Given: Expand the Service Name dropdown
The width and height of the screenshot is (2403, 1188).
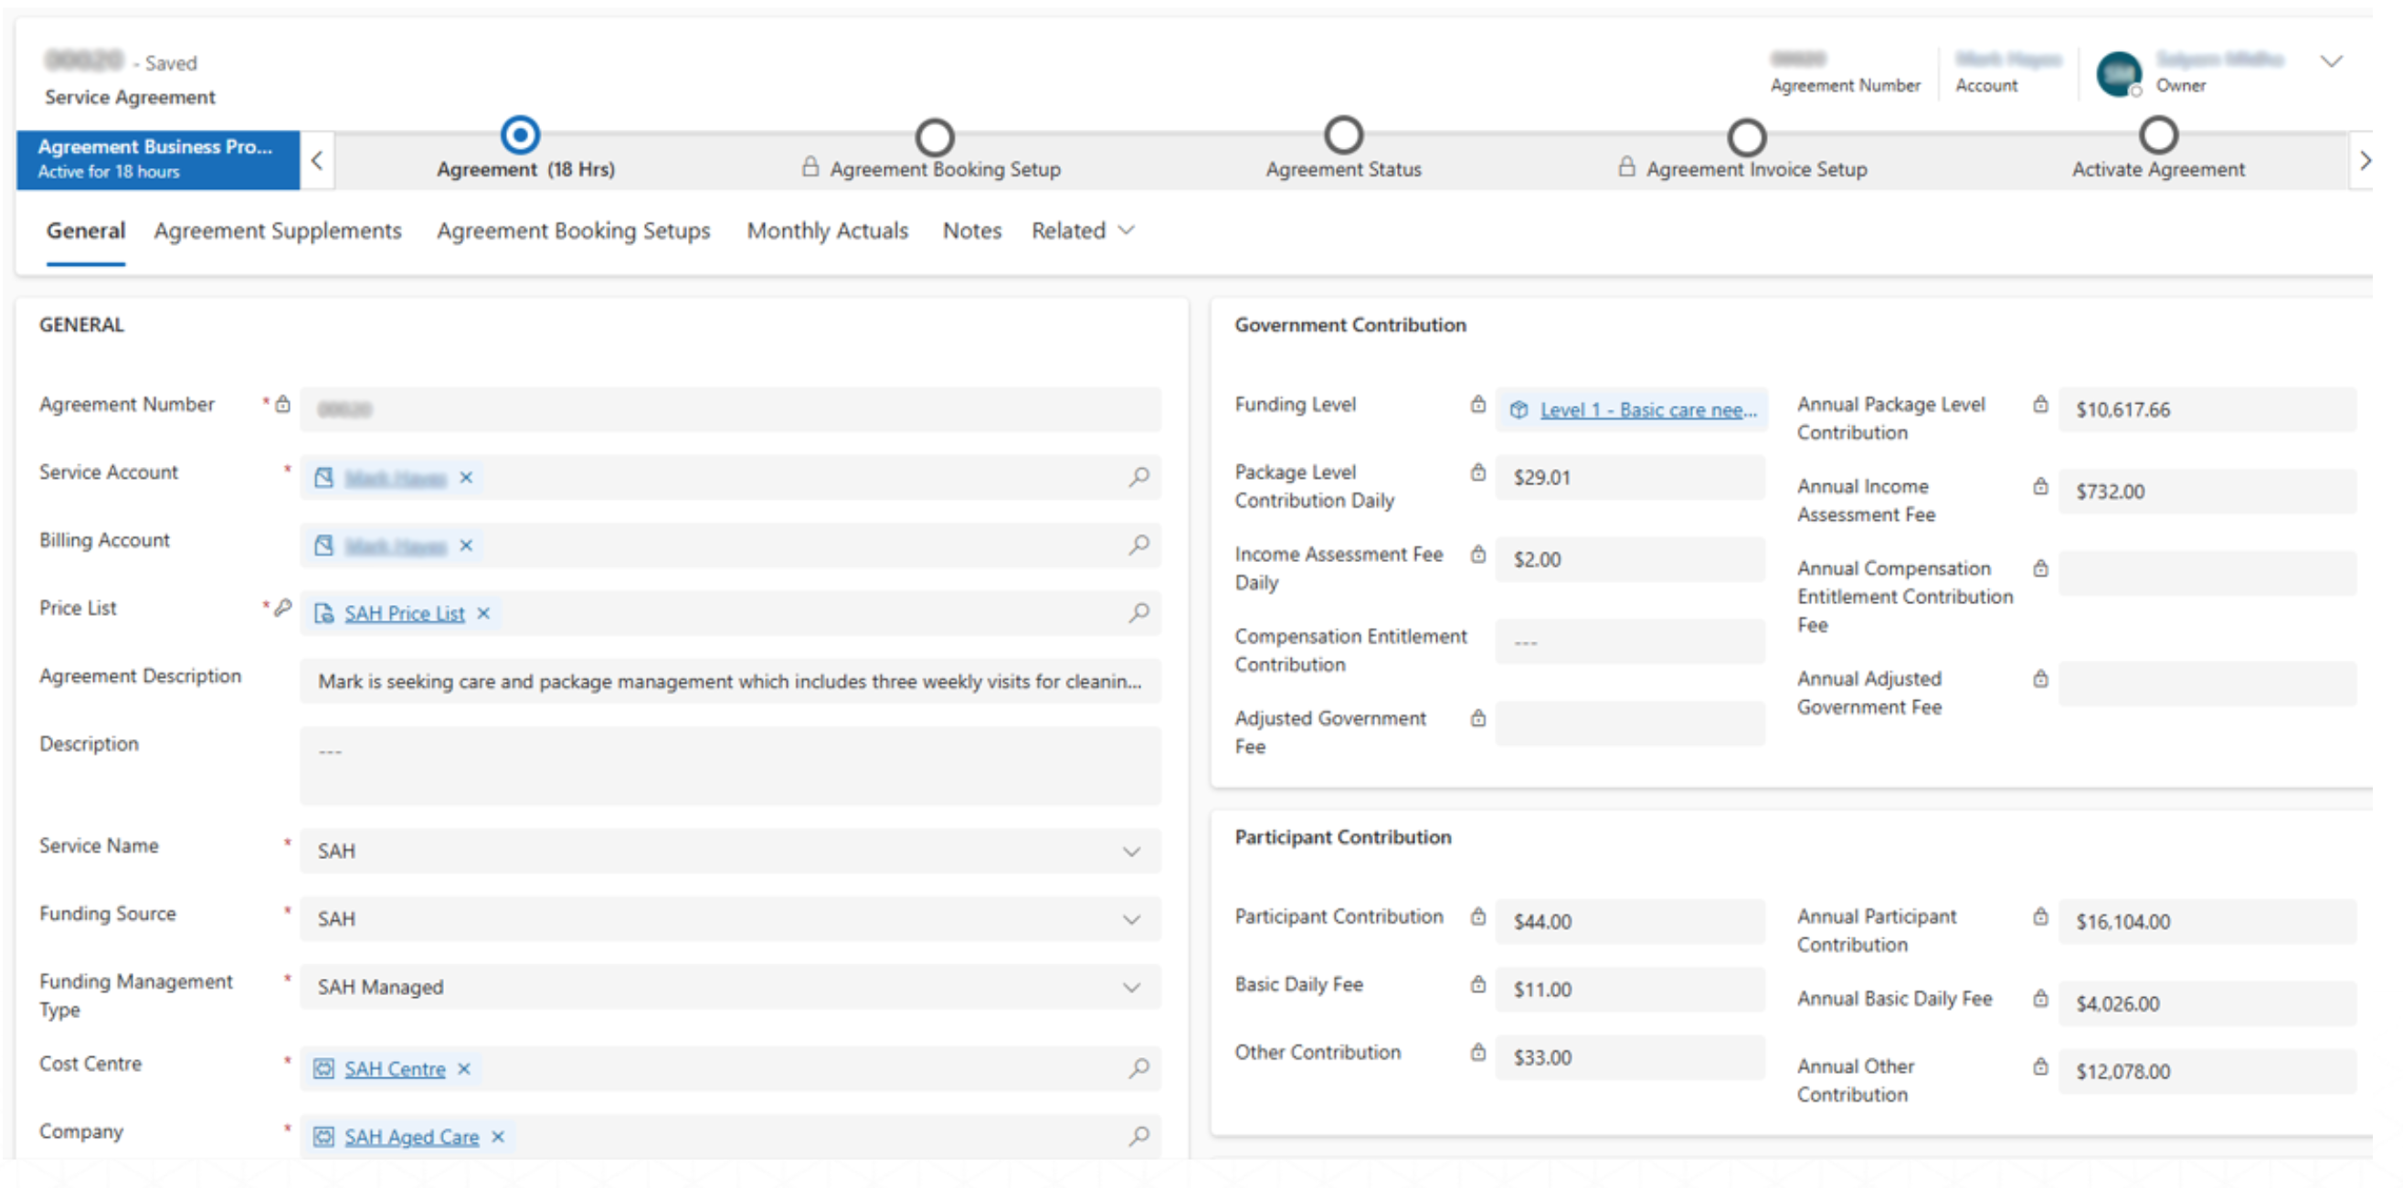Looking at the screenshot, I should pyautogui.click(x=1130, y=851).
